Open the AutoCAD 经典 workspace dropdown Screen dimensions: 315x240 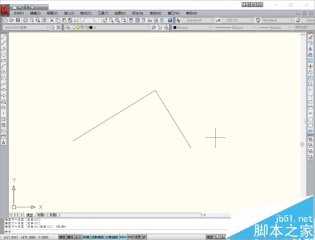pyautogui.click(x=26, y=28)
